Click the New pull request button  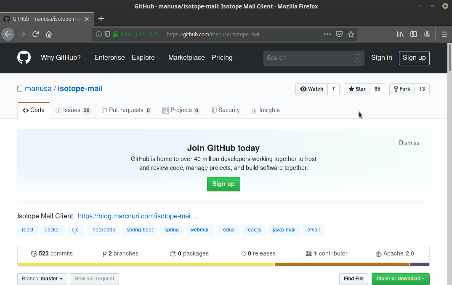pyautogui.click(x=95, y=279)
